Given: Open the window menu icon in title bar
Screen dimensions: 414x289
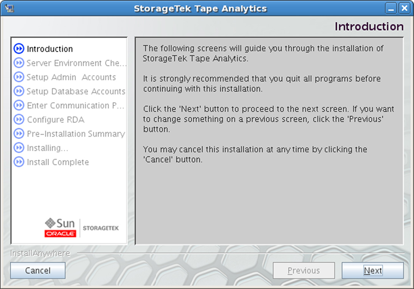Looking at the screenshot, I should coord(9,8).
